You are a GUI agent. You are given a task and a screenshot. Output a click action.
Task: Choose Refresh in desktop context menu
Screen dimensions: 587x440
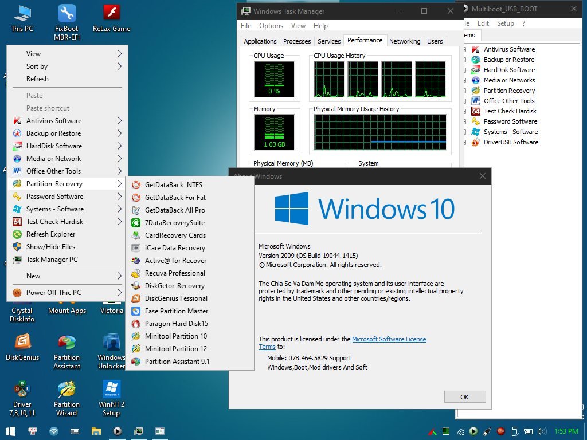[x=68, y=79]
